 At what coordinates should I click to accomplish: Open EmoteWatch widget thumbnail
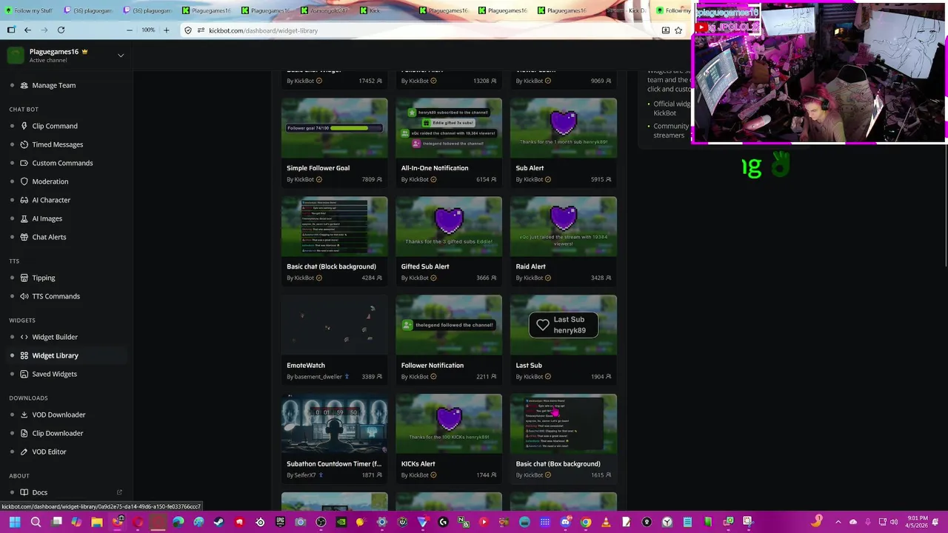click(x=334, y=324)
